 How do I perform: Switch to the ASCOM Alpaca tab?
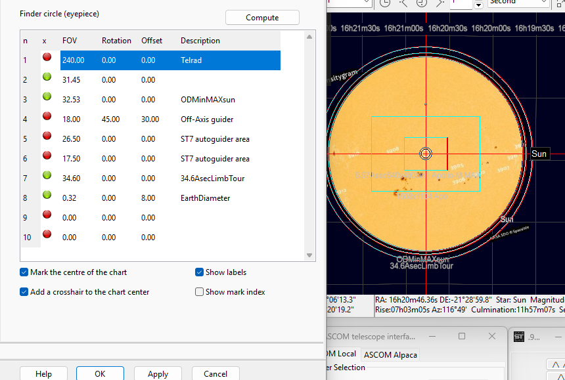click(390, 355)
